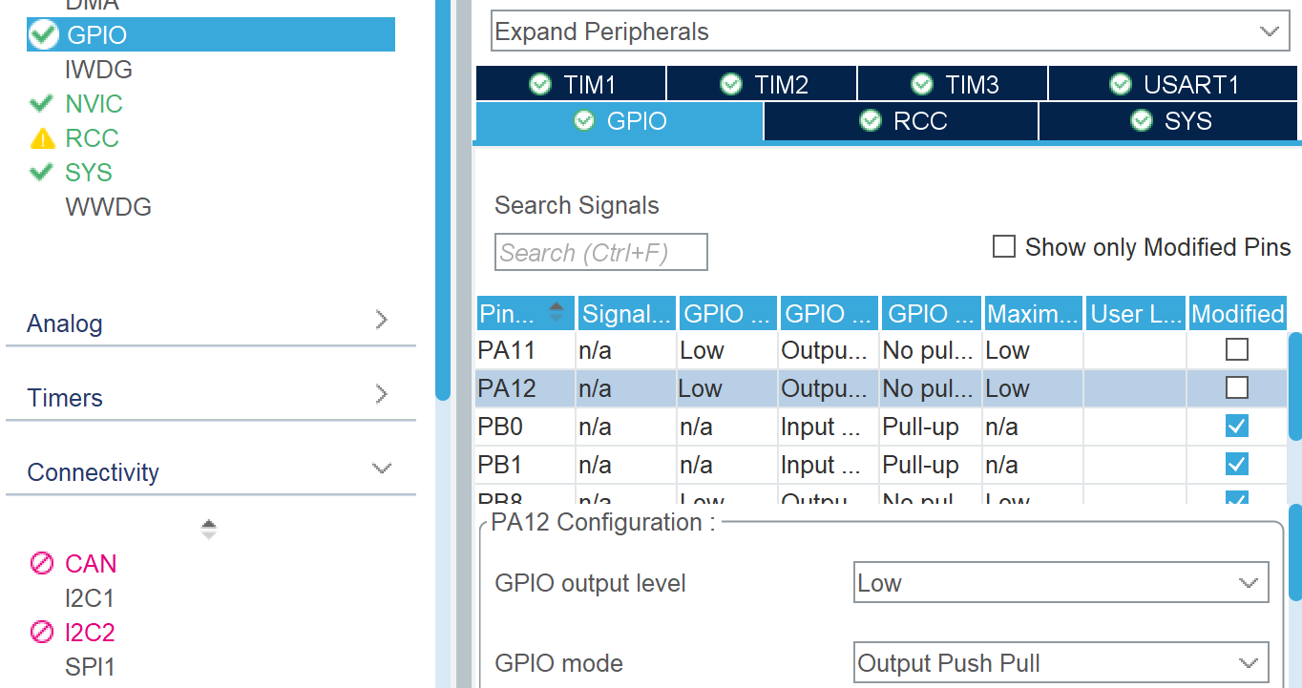Sort by User Label column header

click(x=1136, y=313)
